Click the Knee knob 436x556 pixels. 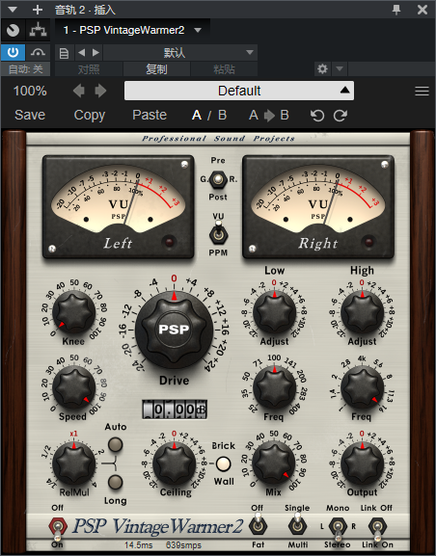tap(74, 311)
